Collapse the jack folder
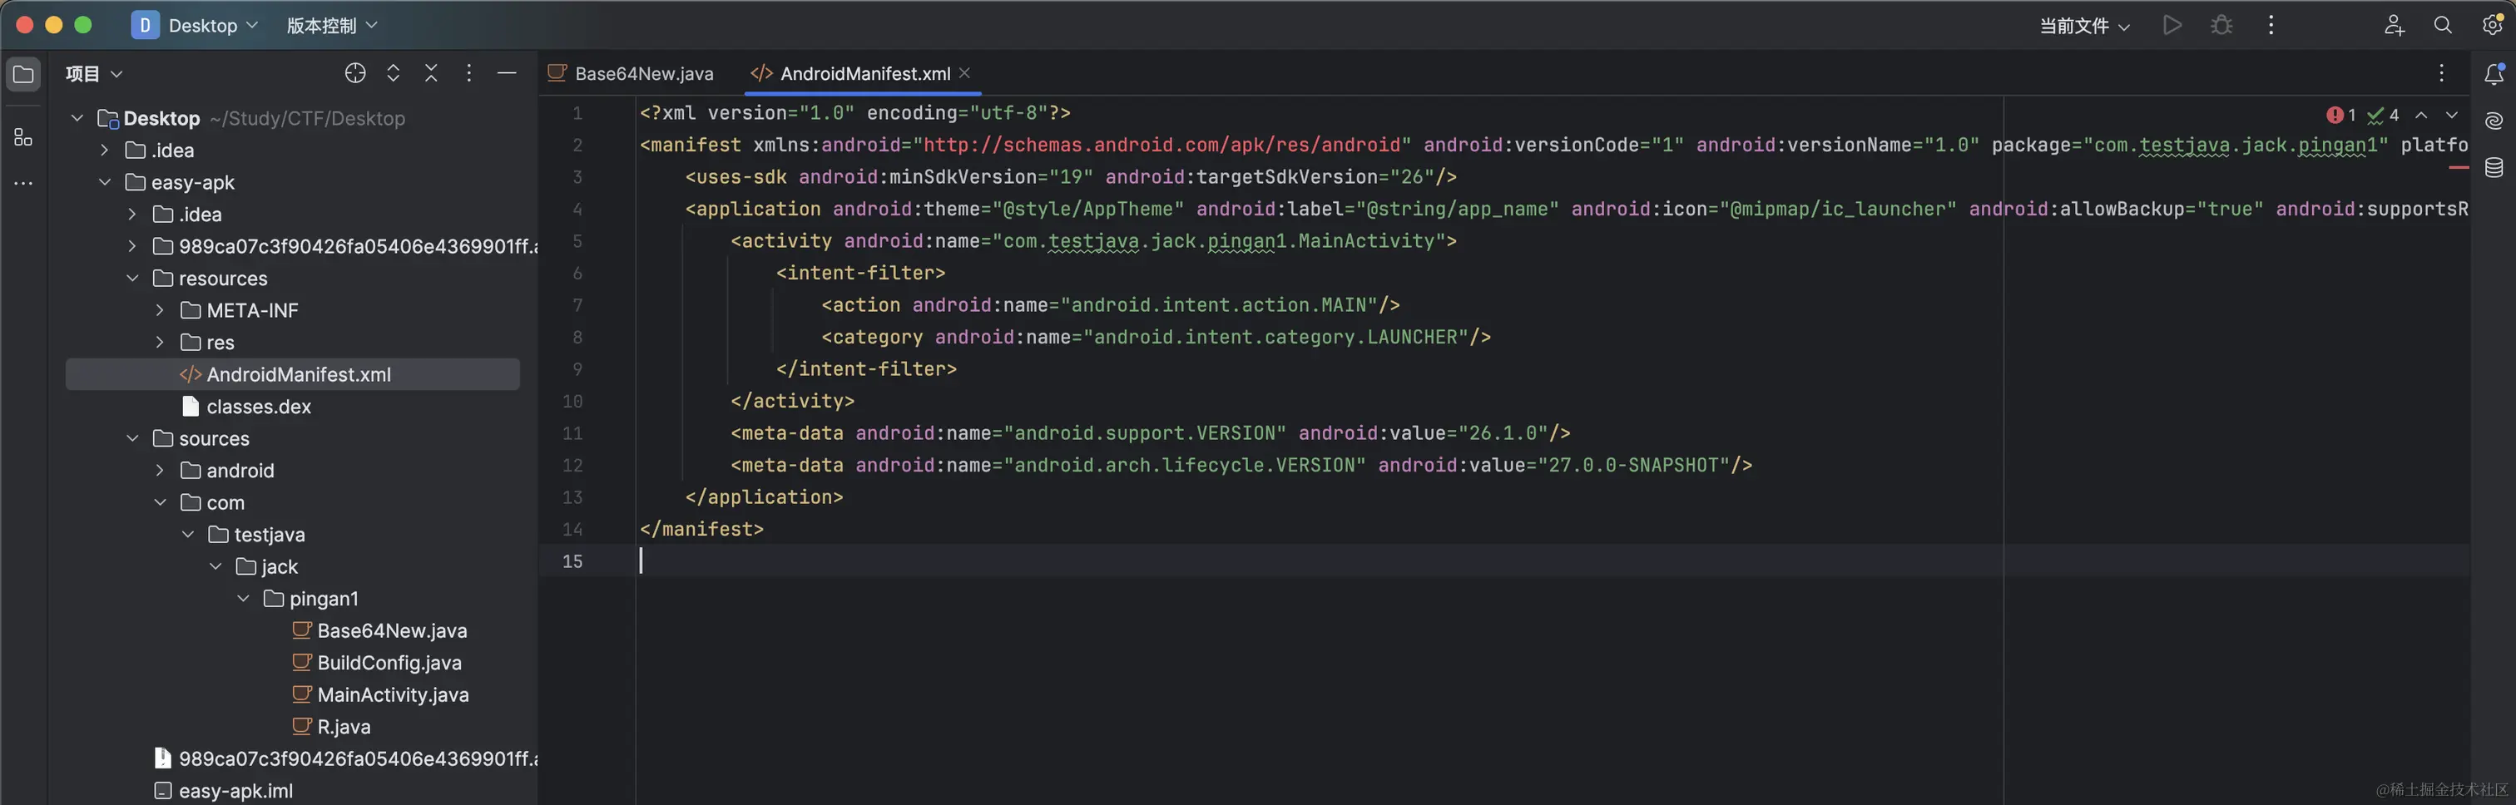 click(215, 566)
